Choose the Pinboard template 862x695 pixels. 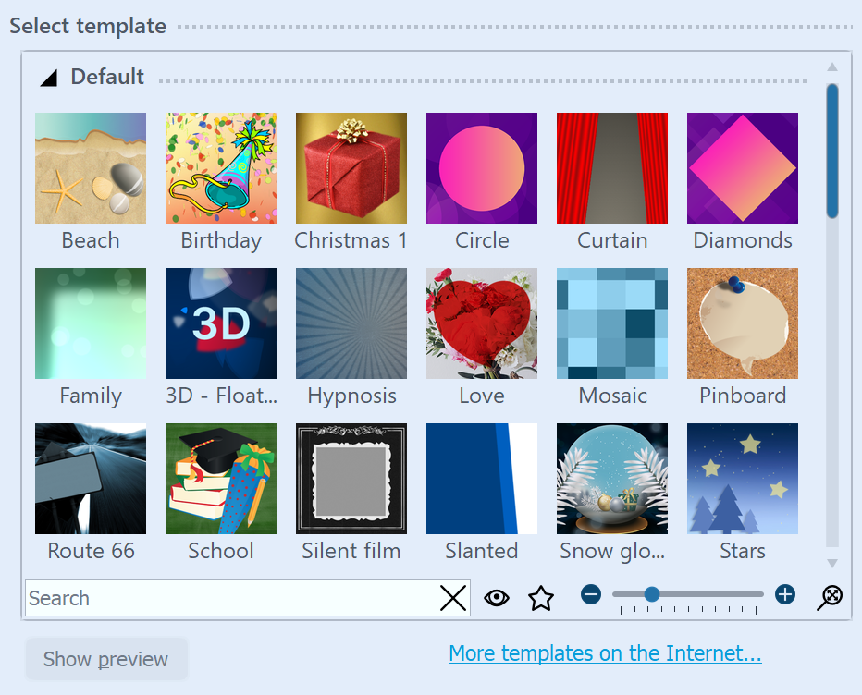pos(742,323)
